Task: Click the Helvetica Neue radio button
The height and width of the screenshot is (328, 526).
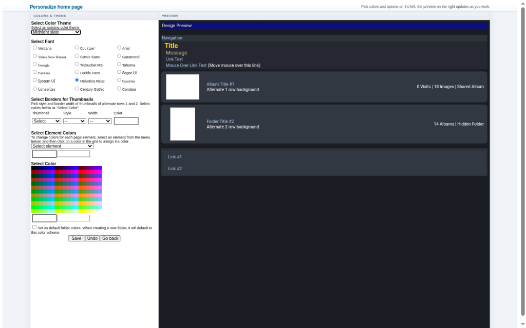Action: pos(77,80)
